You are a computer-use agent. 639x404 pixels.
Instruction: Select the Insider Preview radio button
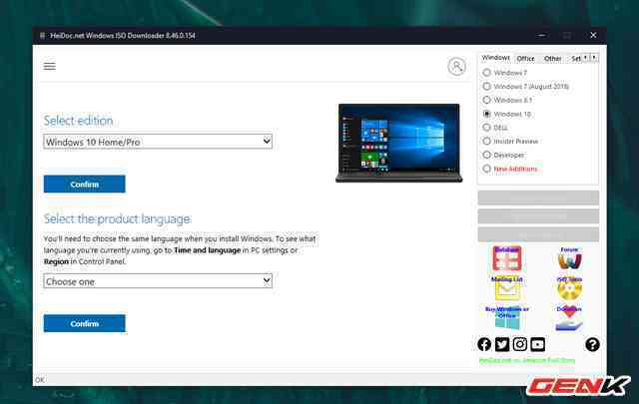(486, 141)
